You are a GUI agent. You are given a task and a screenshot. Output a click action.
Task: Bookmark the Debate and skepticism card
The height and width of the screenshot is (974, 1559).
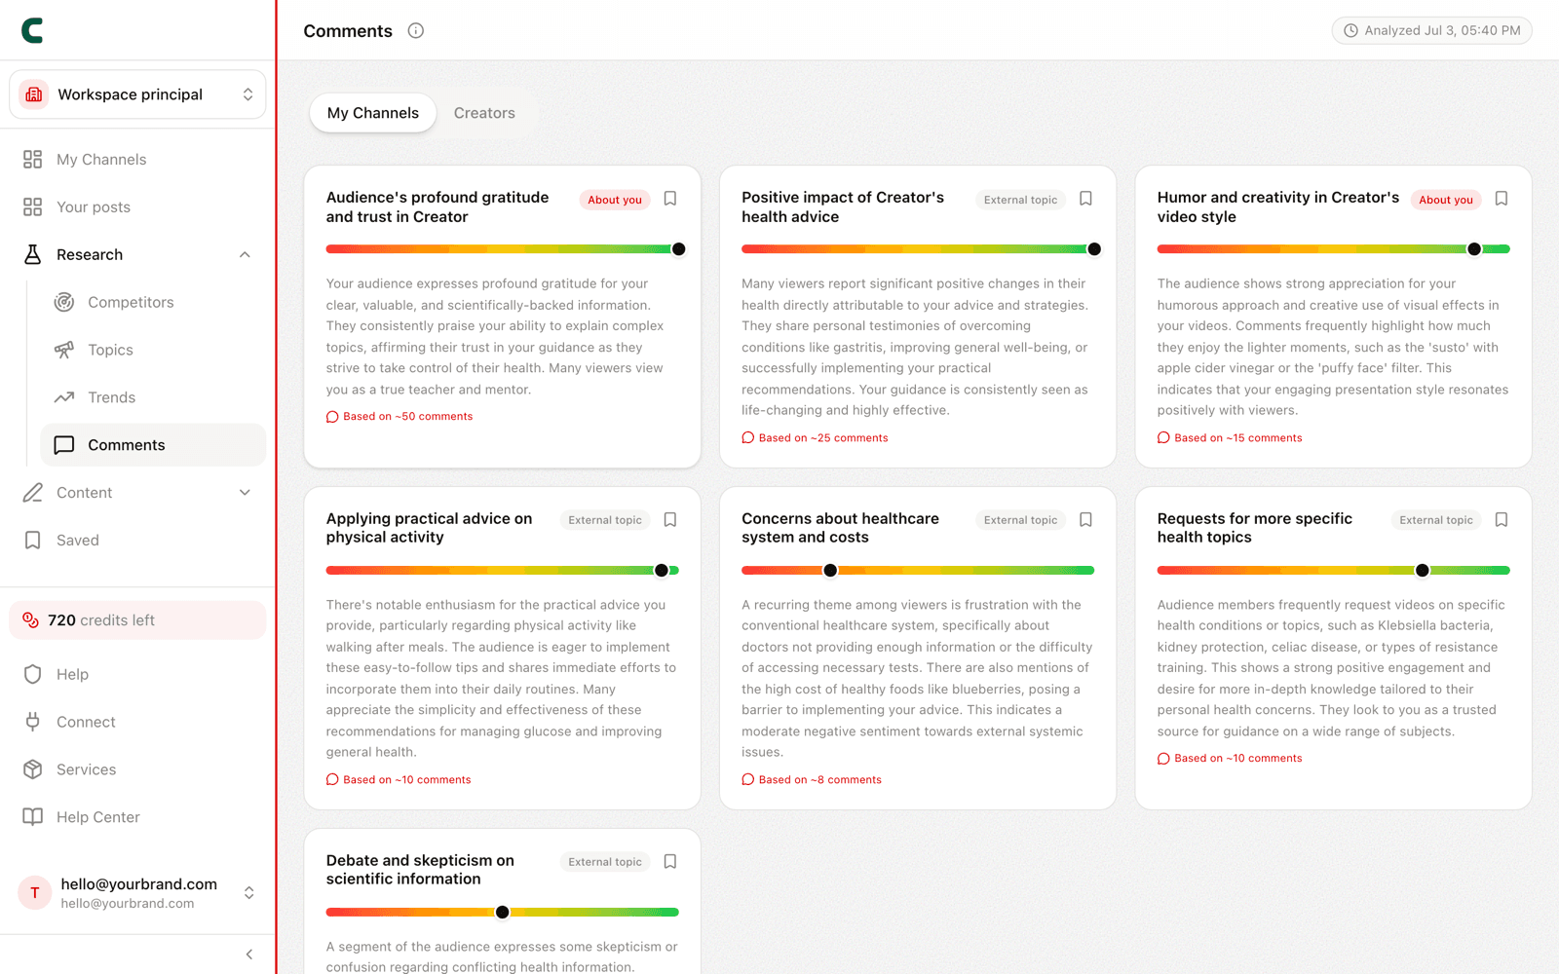point(670,862)
